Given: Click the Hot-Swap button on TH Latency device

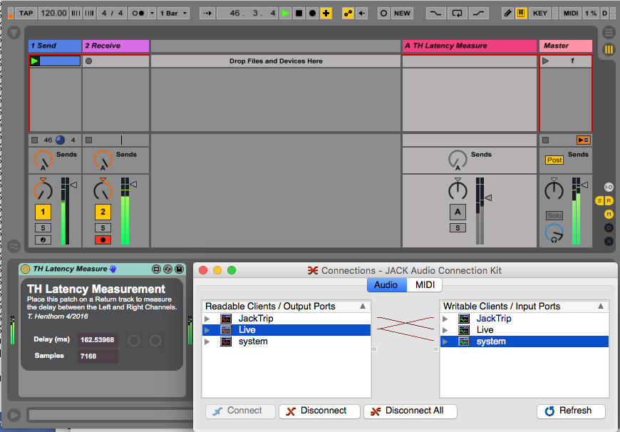Looking at the screenshot, I should tap(167, 269).
